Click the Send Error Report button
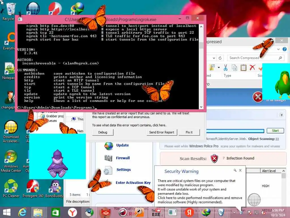 162,132
